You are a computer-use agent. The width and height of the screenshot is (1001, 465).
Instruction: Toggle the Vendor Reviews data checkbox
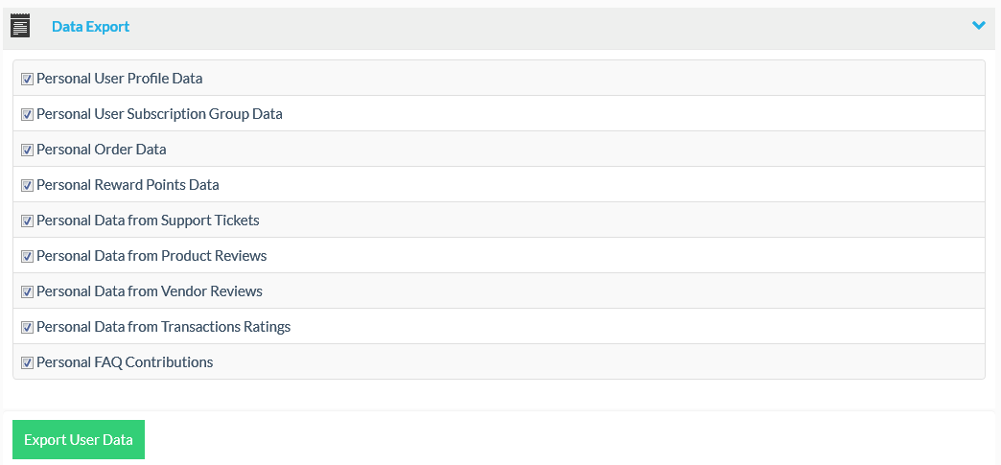tap(27, 291)
